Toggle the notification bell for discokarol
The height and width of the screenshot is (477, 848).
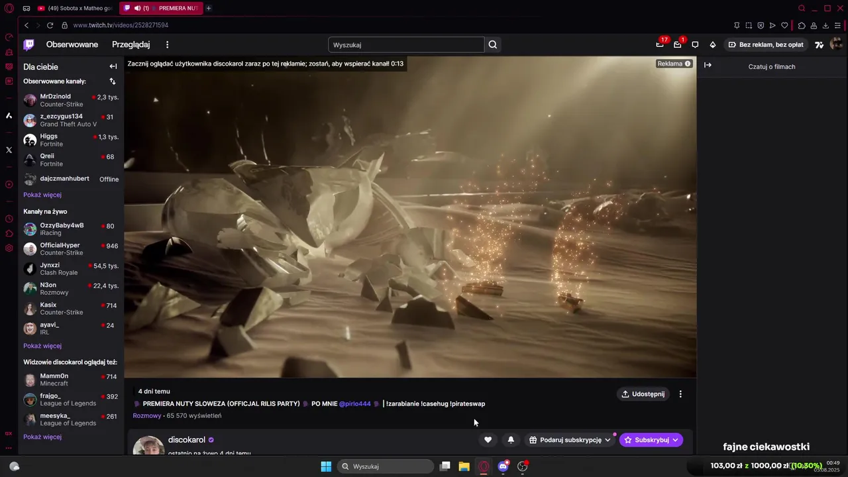click(x=511, y=440)
